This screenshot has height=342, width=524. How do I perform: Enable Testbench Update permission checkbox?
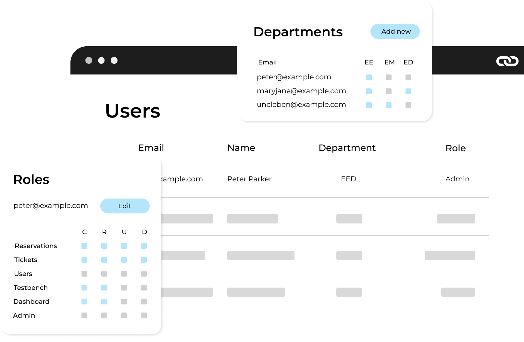[x=124, y=288]
